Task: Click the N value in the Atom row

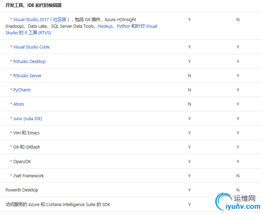Action: point(189,104)
